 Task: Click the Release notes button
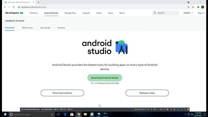coord(147,93)
